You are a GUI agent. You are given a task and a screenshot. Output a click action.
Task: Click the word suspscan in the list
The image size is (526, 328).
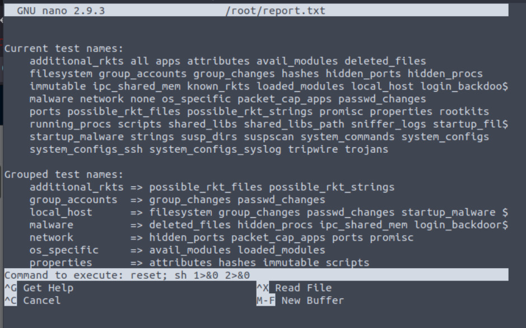pos(269,137)
